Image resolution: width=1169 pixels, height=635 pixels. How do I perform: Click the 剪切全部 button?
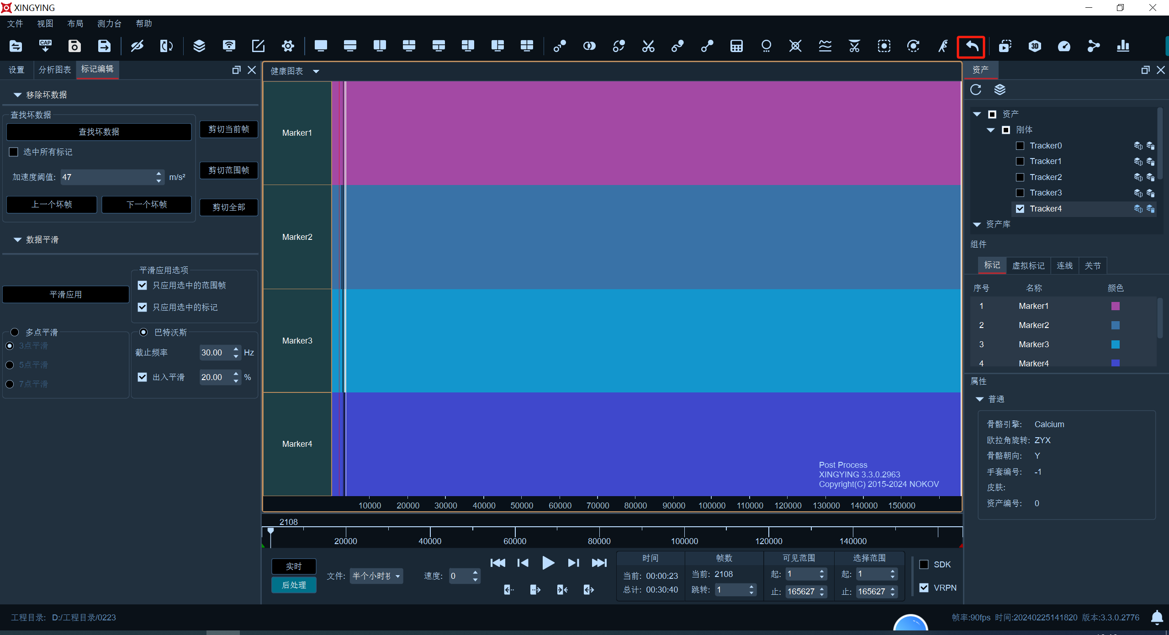click(x=228, y=207)
